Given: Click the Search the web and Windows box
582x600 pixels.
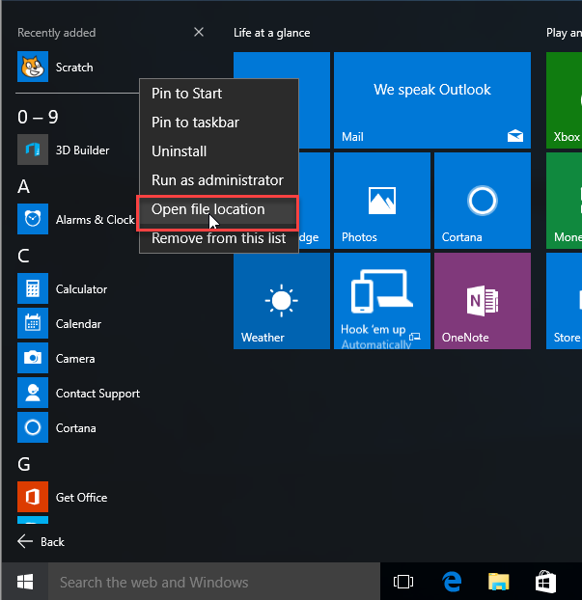Looking at the screenshot, I should click(214, 582).
